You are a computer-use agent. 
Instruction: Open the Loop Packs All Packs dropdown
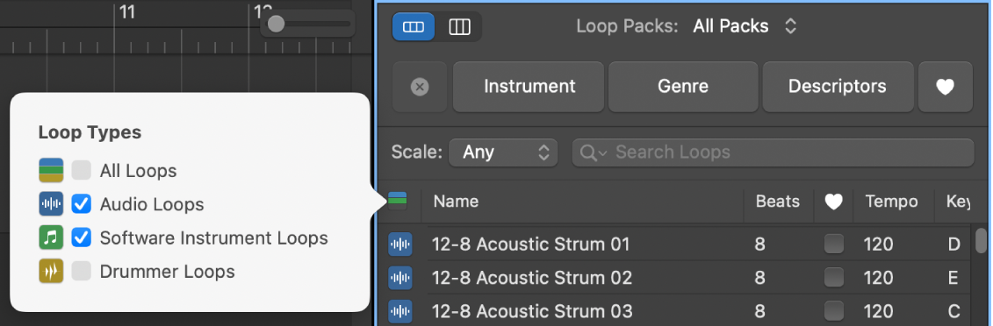click(745, 26)
